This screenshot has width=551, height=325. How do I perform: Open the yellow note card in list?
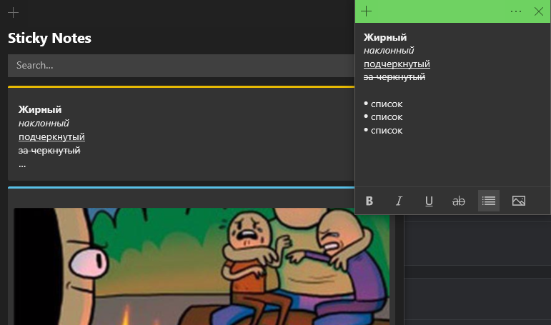(x=181, y=133)
